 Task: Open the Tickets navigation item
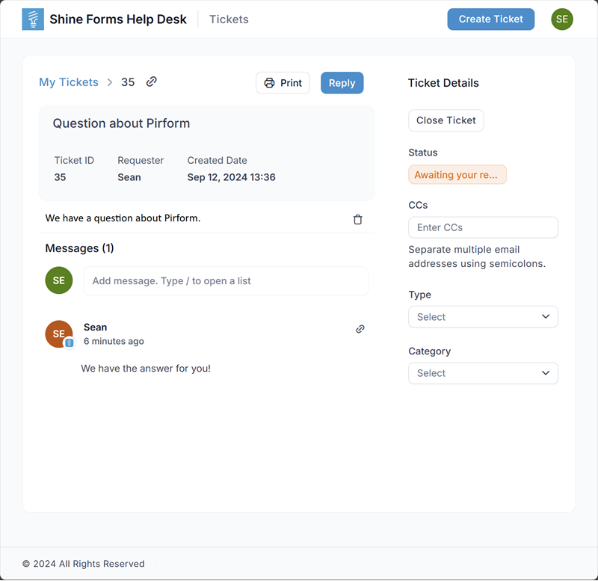[x=229, y=19]
